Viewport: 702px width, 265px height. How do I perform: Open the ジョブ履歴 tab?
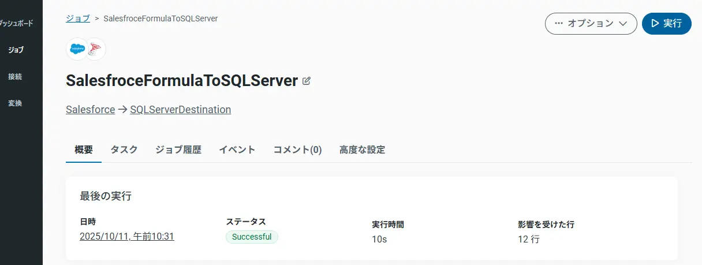click(x=178, y=150)
